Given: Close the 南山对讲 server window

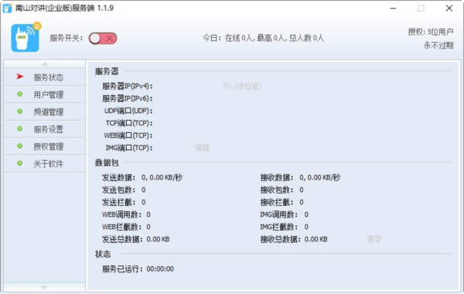Looking at the screenshot, I should [x=449, y=9].
